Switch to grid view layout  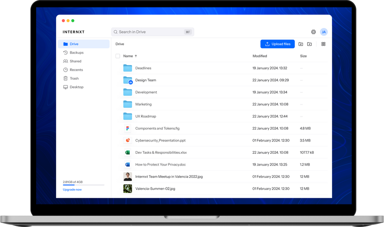point(323,44)
